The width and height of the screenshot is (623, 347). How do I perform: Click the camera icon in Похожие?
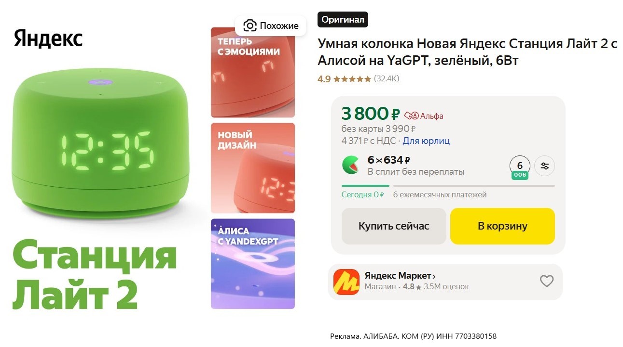tap(249, 26)
